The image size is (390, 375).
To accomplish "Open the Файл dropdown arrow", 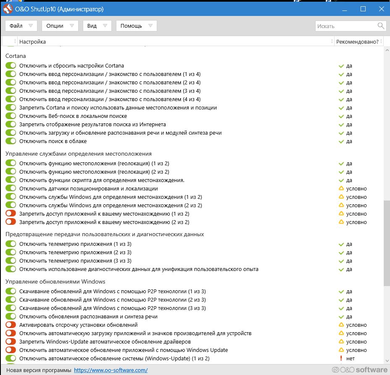I will click(31, 26).
